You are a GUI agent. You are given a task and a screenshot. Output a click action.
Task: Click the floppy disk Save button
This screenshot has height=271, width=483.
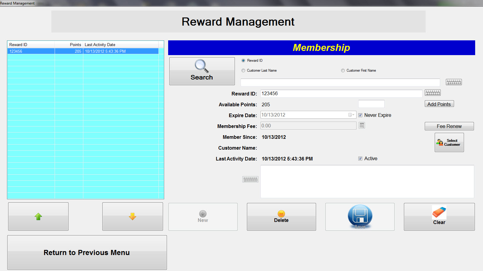point(360,217)
